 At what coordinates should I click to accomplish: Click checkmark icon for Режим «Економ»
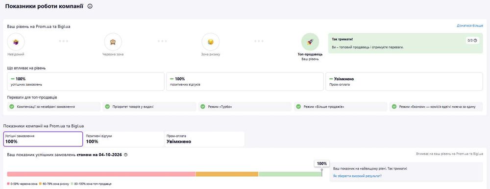pyautogui.click(x=394, y=107)
